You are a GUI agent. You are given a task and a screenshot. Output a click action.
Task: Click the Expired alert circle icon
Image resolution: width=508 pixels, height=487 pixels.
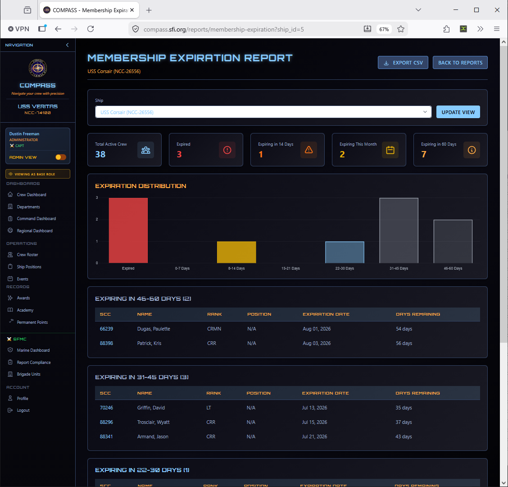pos(227,150)
